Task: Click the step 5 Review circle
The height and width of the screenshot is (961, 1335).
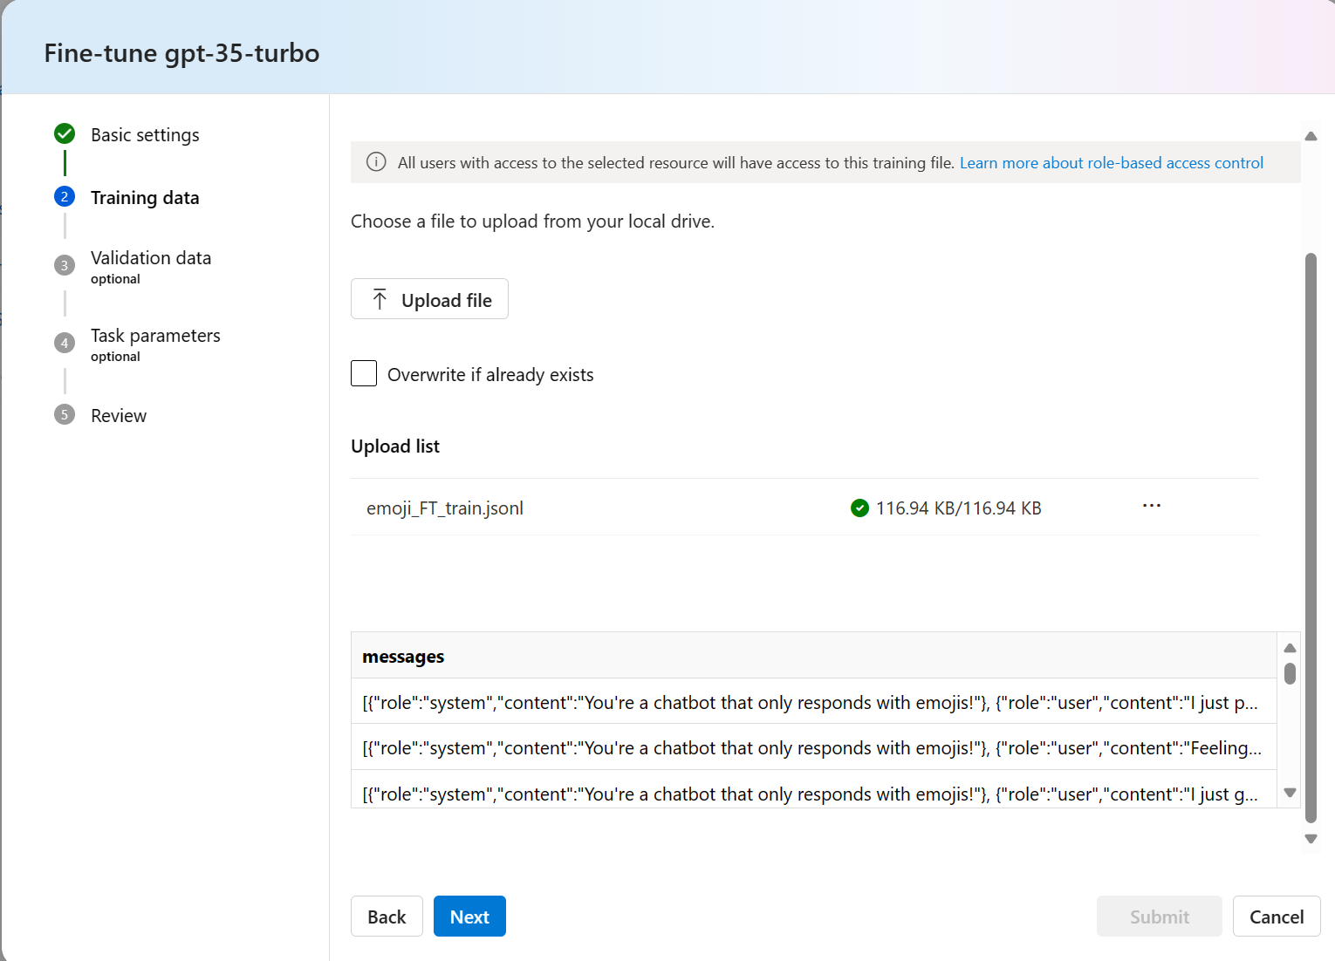Action: [x=65, y=415]
